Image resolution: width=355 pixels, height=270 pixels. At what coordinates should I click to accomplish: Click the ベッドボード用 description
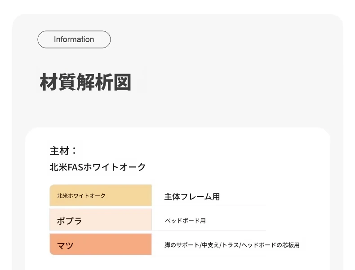pyautogui.click(x=185, y=221)
